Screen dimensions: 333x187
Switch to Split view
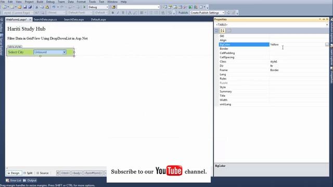click(x=28, y=173)
